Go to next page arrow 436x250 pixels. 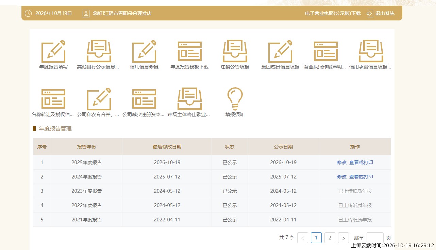coord(343,238)
